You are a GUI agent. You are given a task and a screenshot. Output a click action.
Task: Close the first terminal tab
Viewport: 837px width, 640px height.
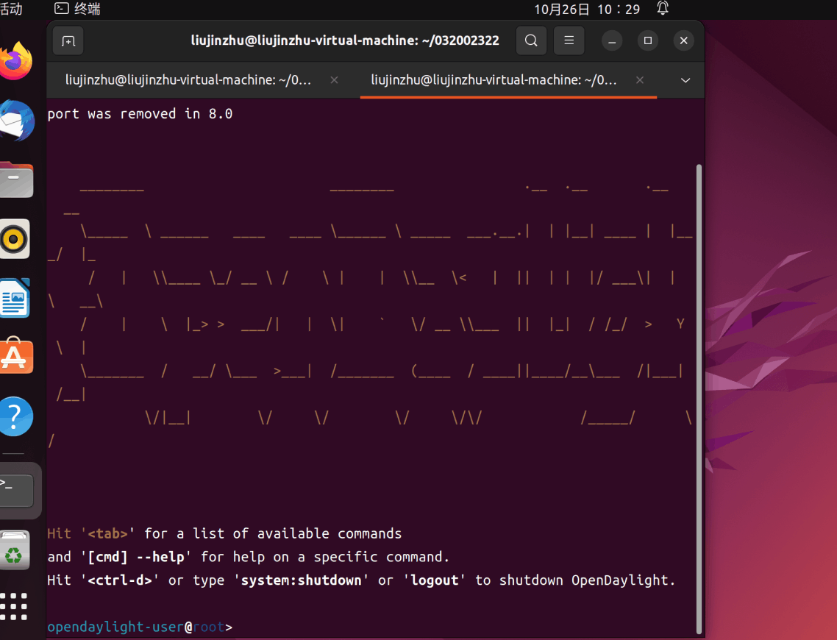point(334,80)
